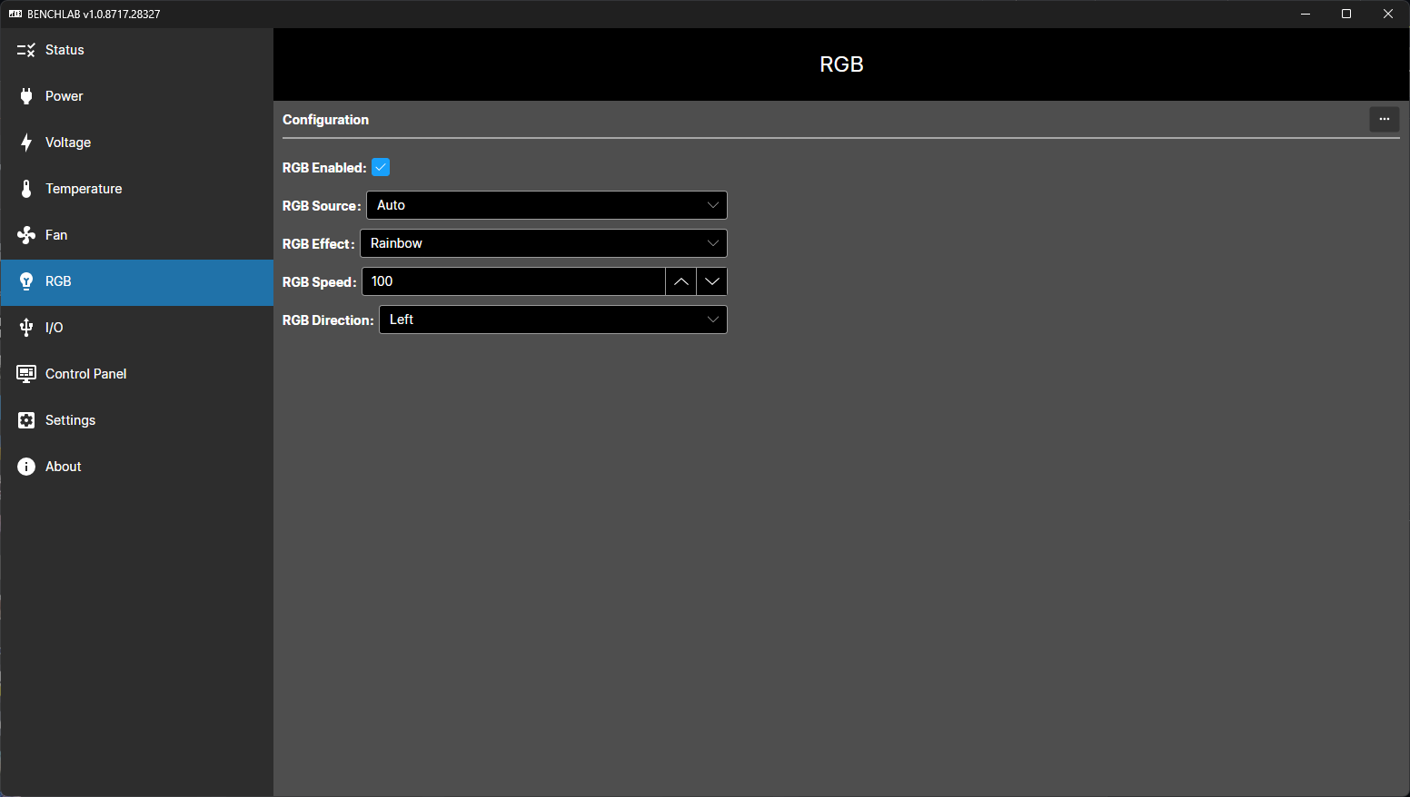The image size is (1410, 797).
Task: Open the Configuration three-dot options button
Action: 1384,119
